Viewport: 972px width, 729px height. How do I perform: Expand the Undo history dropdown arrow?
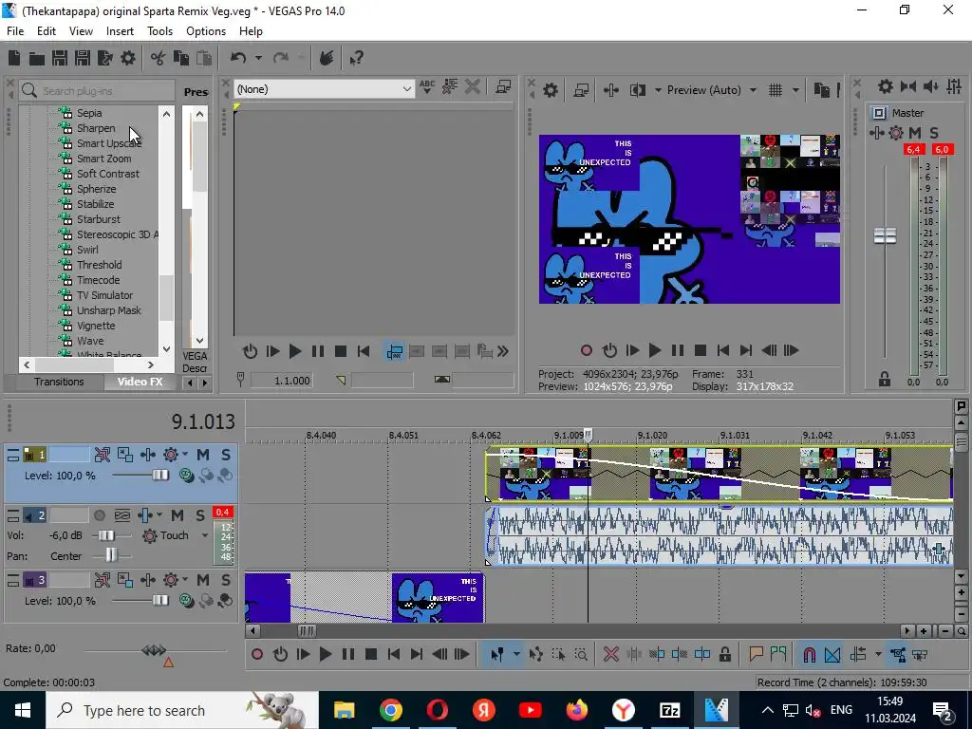pyautogui.click(x=258, y=58)
